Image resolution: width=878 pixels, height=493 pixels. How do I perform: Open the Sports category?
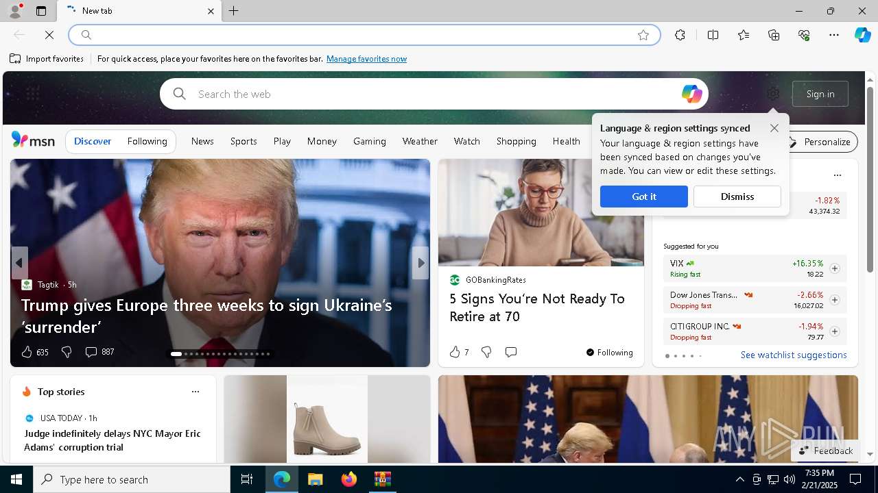click(244, 141)
